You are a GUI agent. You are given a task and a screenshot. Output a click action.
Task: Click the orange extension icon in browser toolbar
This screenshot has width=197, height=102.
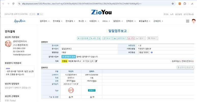[180, 4]
